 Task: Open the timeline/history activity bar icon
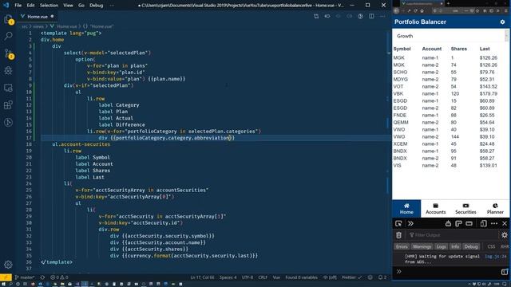pos(8,122)
